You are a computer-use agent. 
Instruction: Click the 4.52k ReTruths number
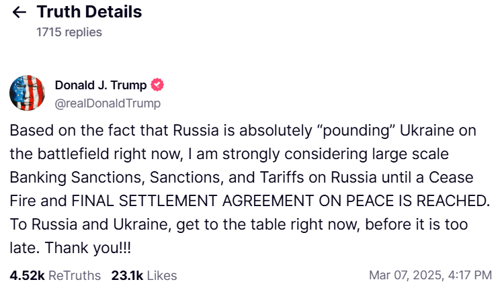click(27, 275)
